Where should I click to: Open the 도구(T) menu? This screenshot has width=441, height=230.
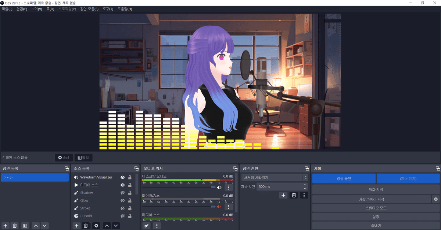click(x=108, y=9)
